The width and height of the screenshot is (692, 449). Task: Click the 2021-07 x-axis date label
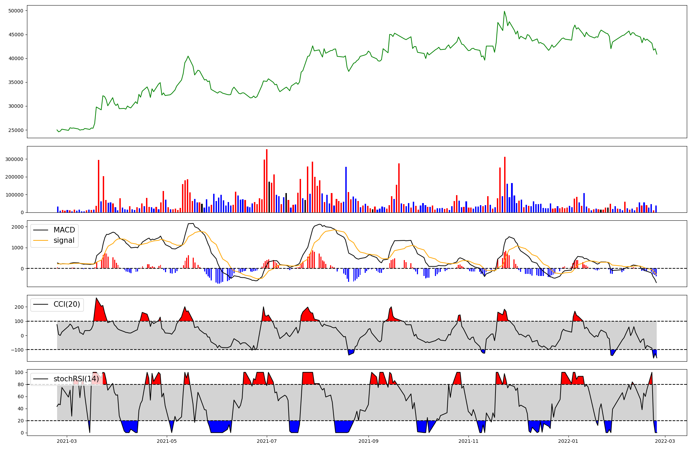267,441
